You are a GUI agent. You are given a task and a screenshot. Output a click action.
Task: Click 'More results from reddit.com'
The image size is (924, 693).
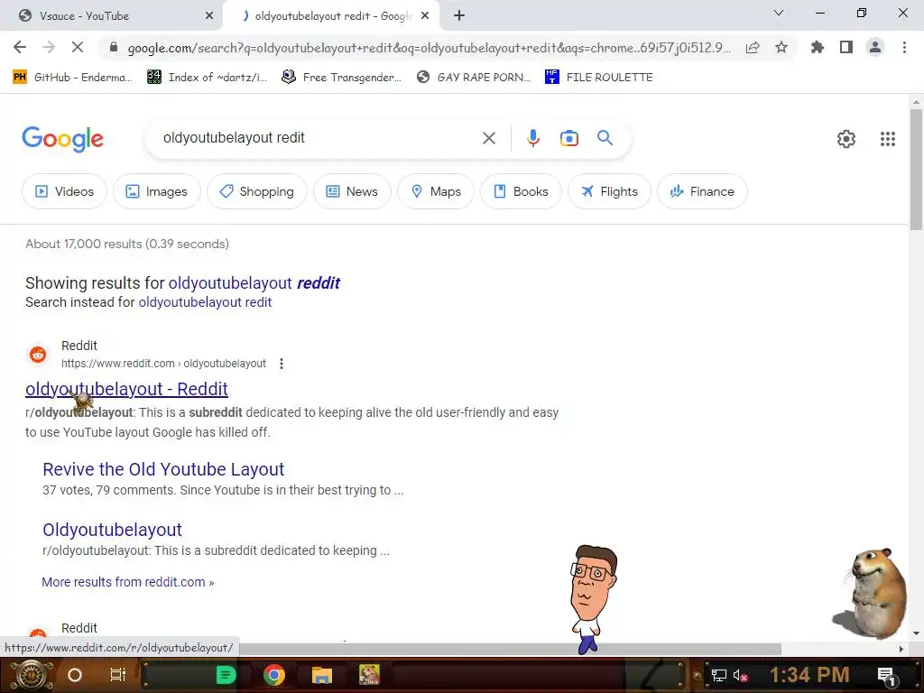(128, 582)
